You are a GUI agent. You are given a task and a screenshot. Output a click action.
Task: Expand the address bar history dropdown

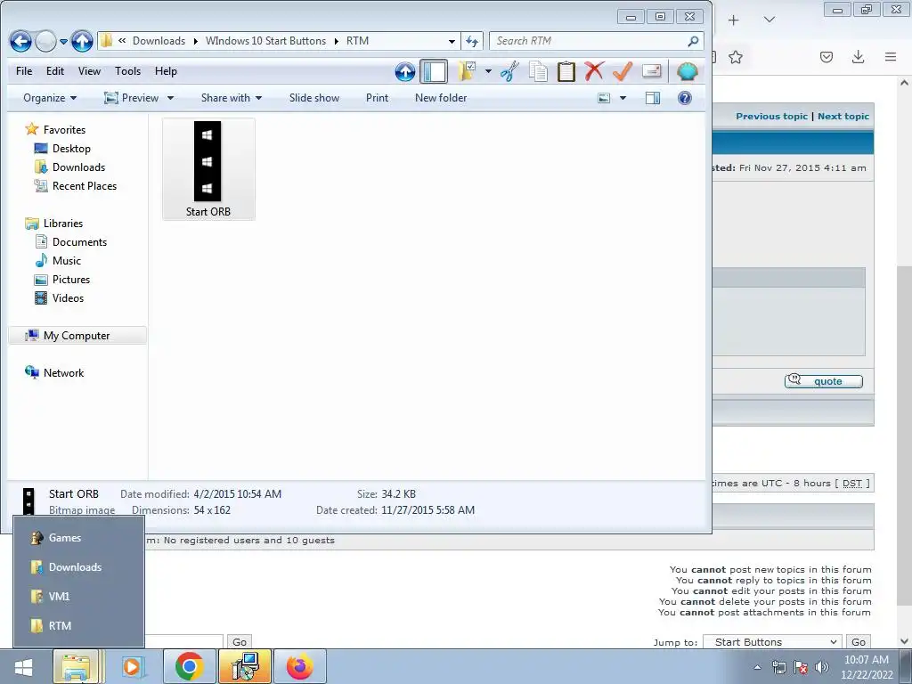click(452, 41)
